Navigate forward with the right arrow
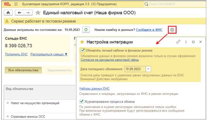This screenshot has height=123, width=211. click(x=28, y=13)
